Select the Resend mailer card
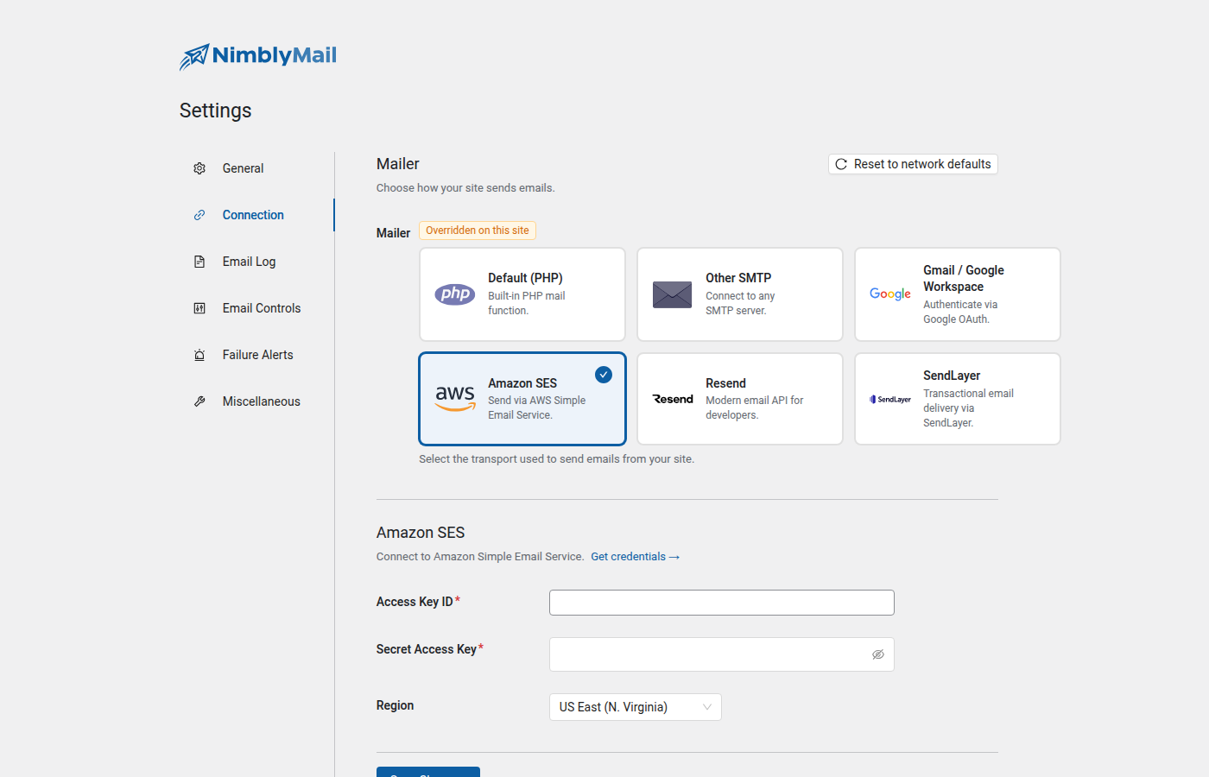 tap(740, 399)
